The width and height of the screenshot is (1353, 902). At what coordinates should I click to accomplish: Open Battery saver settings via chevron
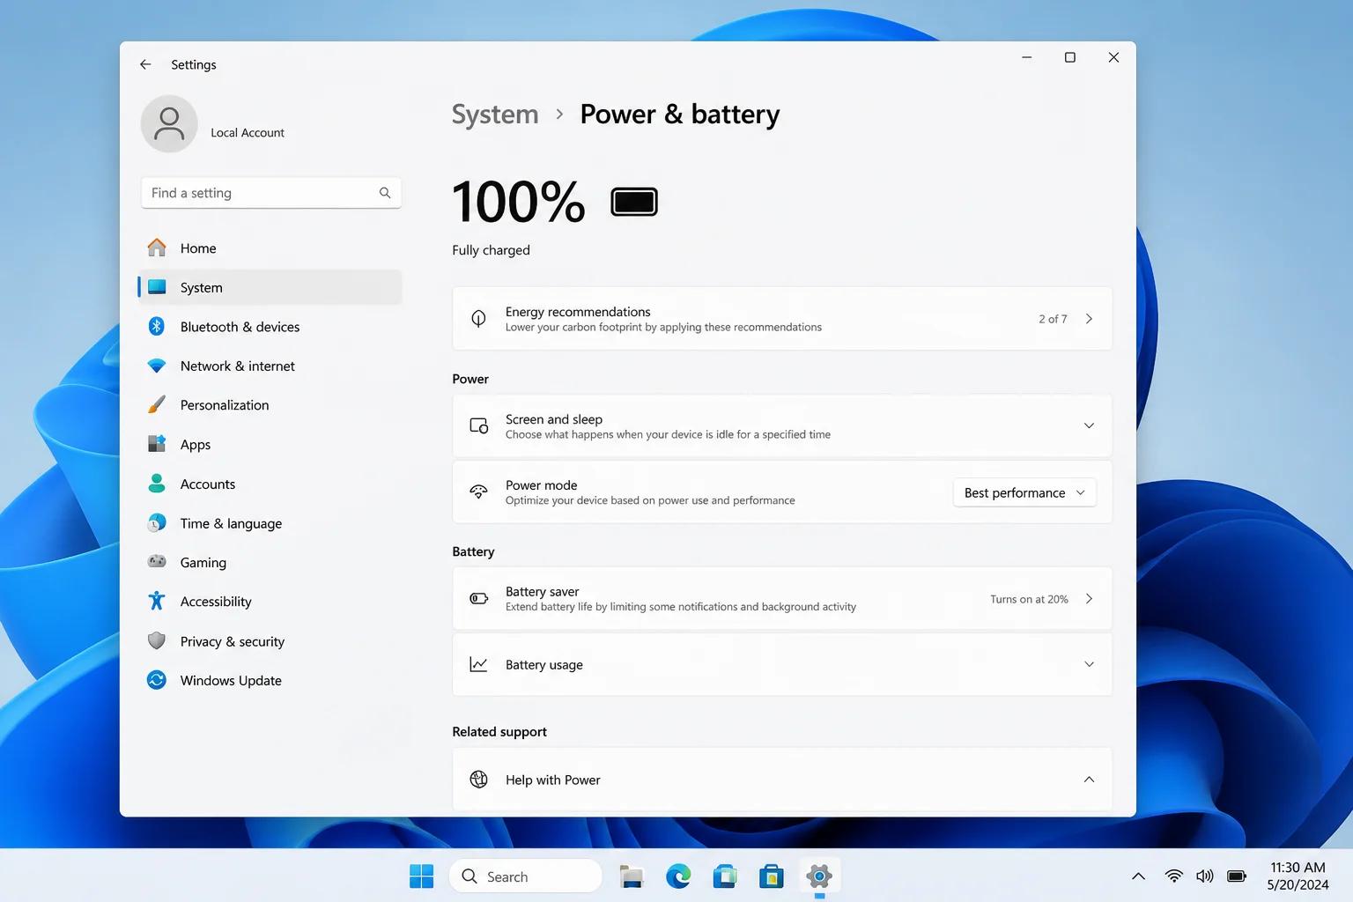pos(1089,599)
